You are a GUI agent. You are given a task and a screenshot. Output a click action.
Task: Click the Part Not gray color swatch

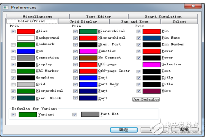(90, 114)
